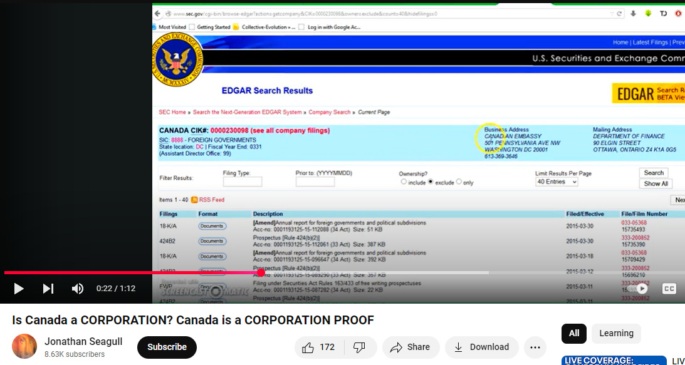Screen dimensions: 685x365
Task: Open Jonathan Seagull channel avatar
Action: [x=24, y=347]
